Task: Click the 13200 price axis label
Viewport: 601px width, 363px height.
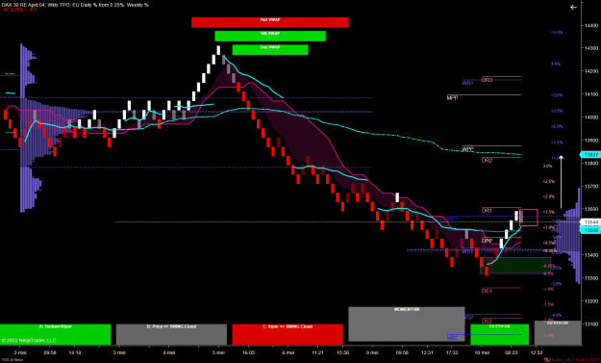Action: click(x=591, y=301)
